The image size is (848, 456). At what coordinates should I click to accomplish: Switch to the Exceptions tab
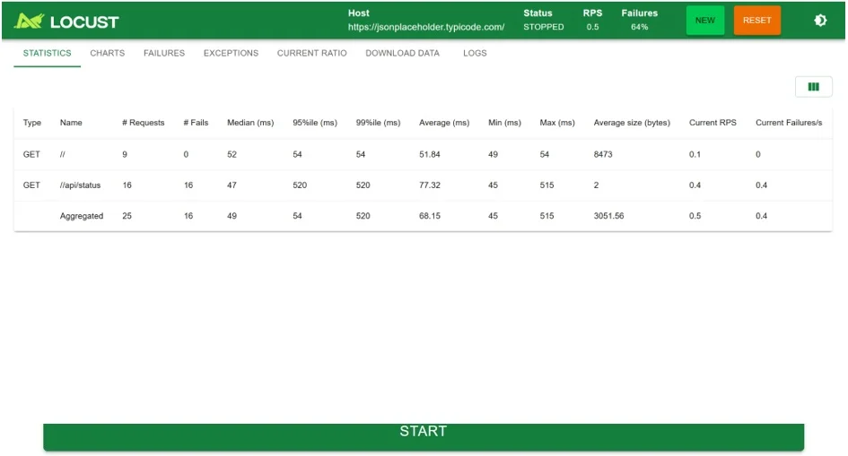[231, 53]
